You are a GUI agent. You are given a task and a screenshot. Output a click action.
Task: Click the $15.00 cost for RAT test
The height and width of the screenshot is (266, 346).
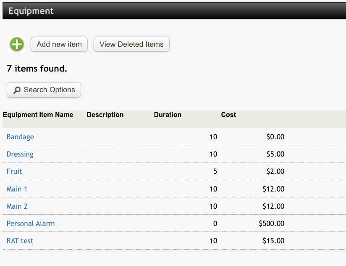[273, 241]
